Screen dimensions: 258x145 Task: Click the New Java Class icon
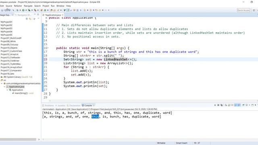(x=45, y=10)
